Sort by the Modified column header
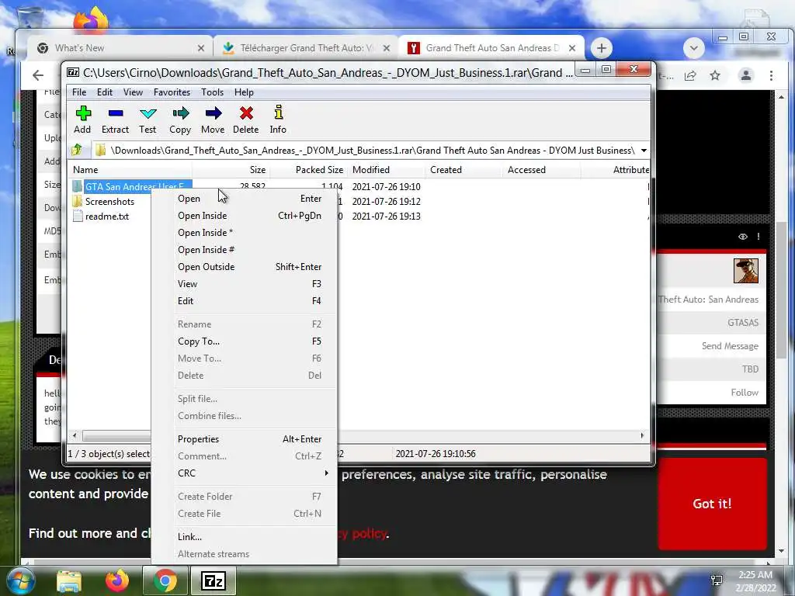 point(387,170)
